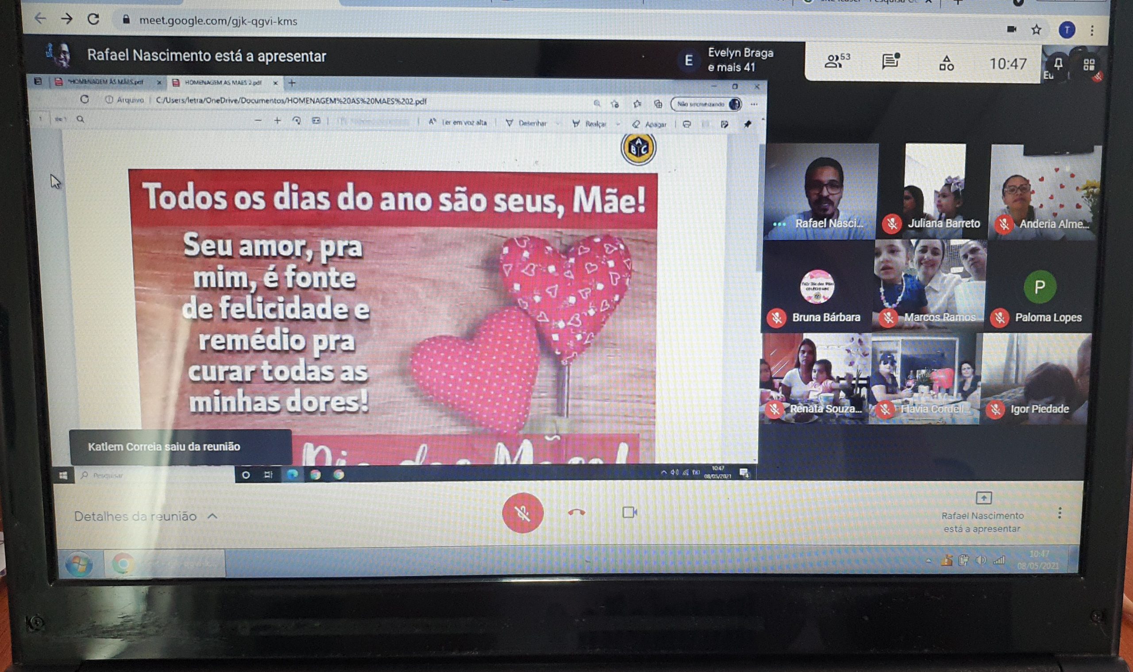This screenshot has height=672, width=1133.
Task: Open the Chrome three-dot menu
Action: 1092,31
